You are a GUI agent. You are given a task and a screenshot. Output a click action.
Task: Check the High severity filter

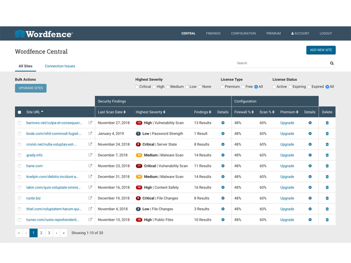[x=154, y=87]
